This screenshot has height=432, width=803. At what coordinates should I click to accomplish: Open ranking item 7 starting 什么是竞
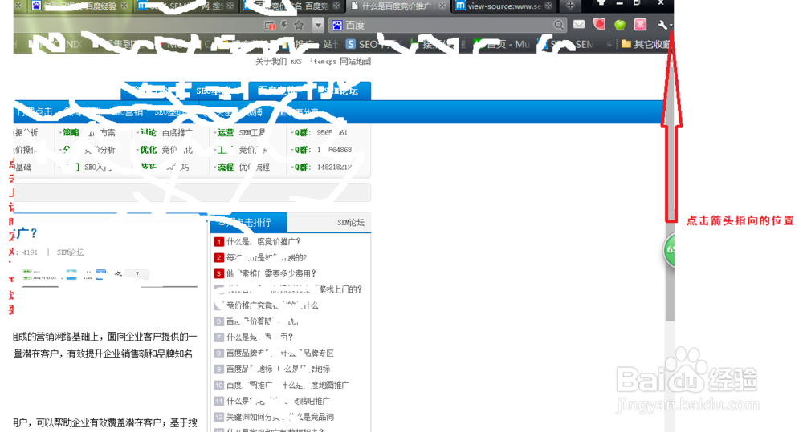[259, 337]
